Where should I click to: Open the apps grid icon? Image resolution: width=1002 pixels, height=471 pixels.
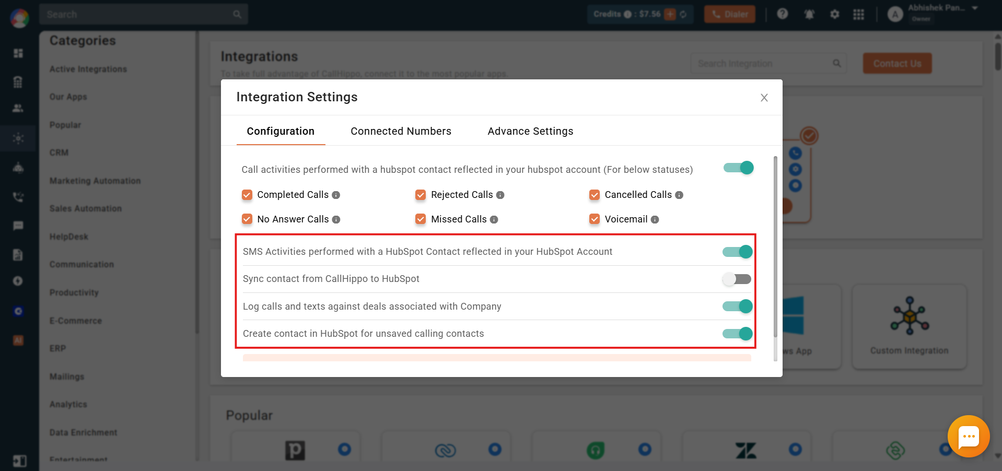click(859, 14)
